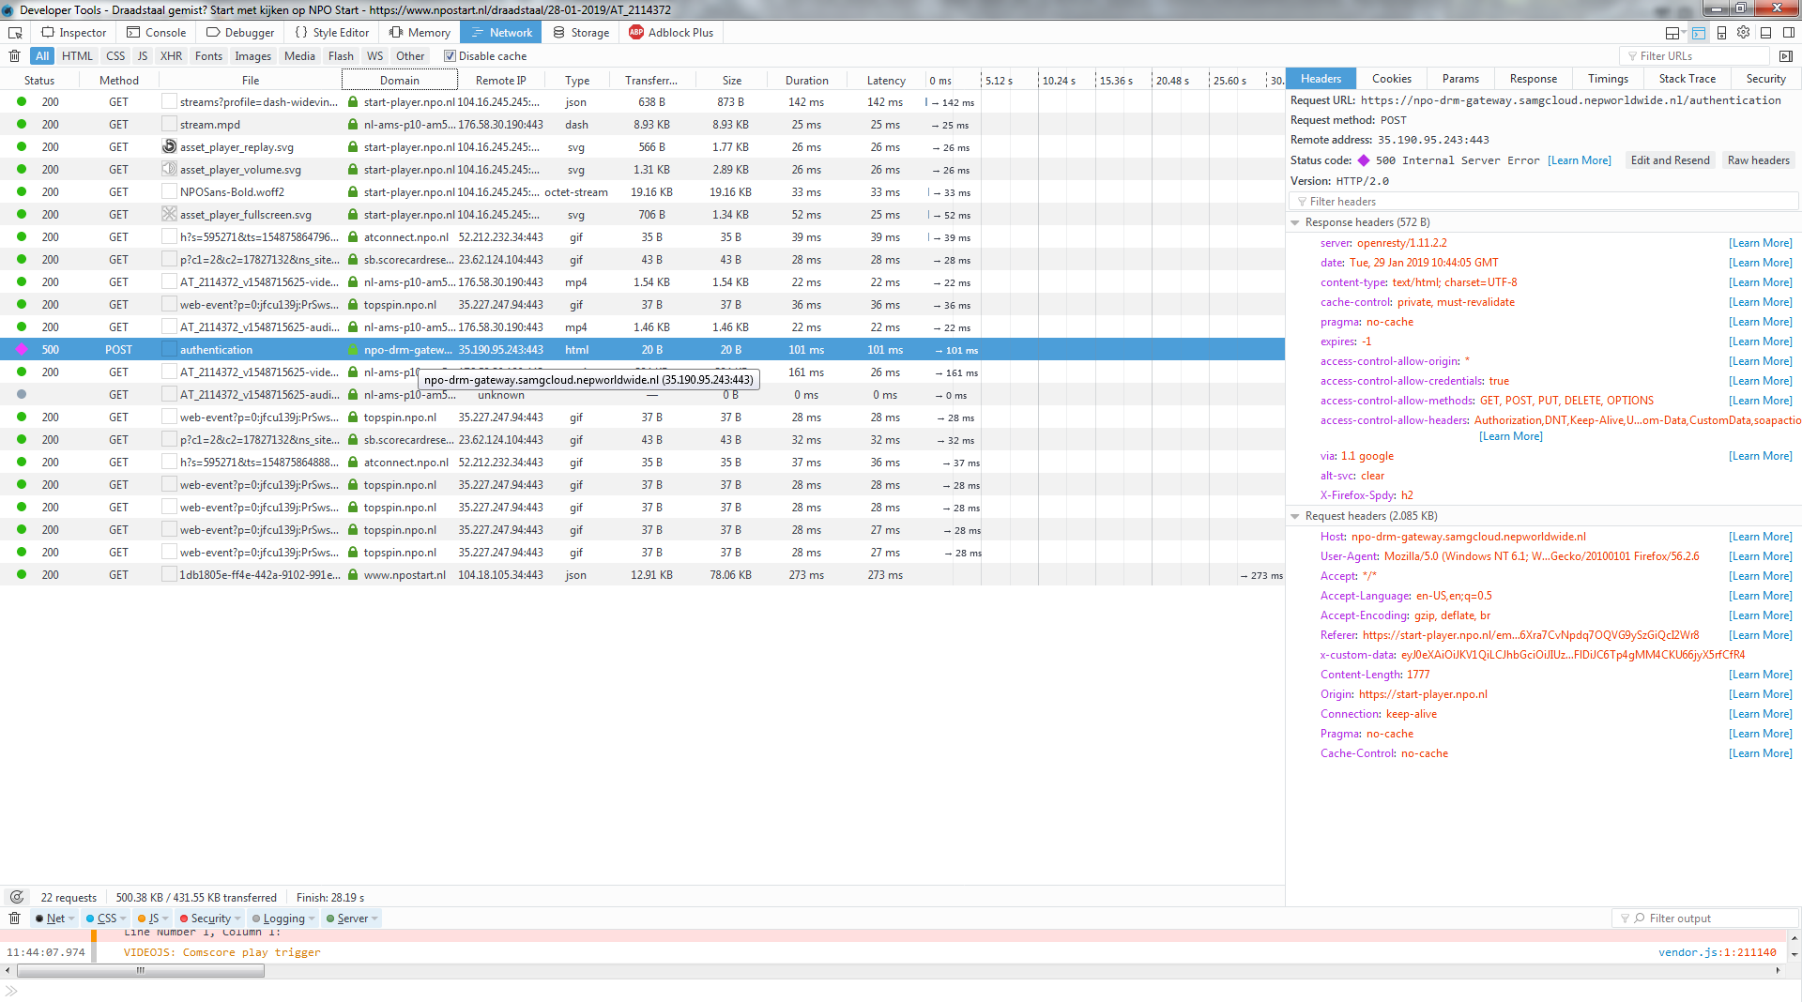Open the Stack Trace tab
Viewport: 1802px width, 1002px height.
1687,79
